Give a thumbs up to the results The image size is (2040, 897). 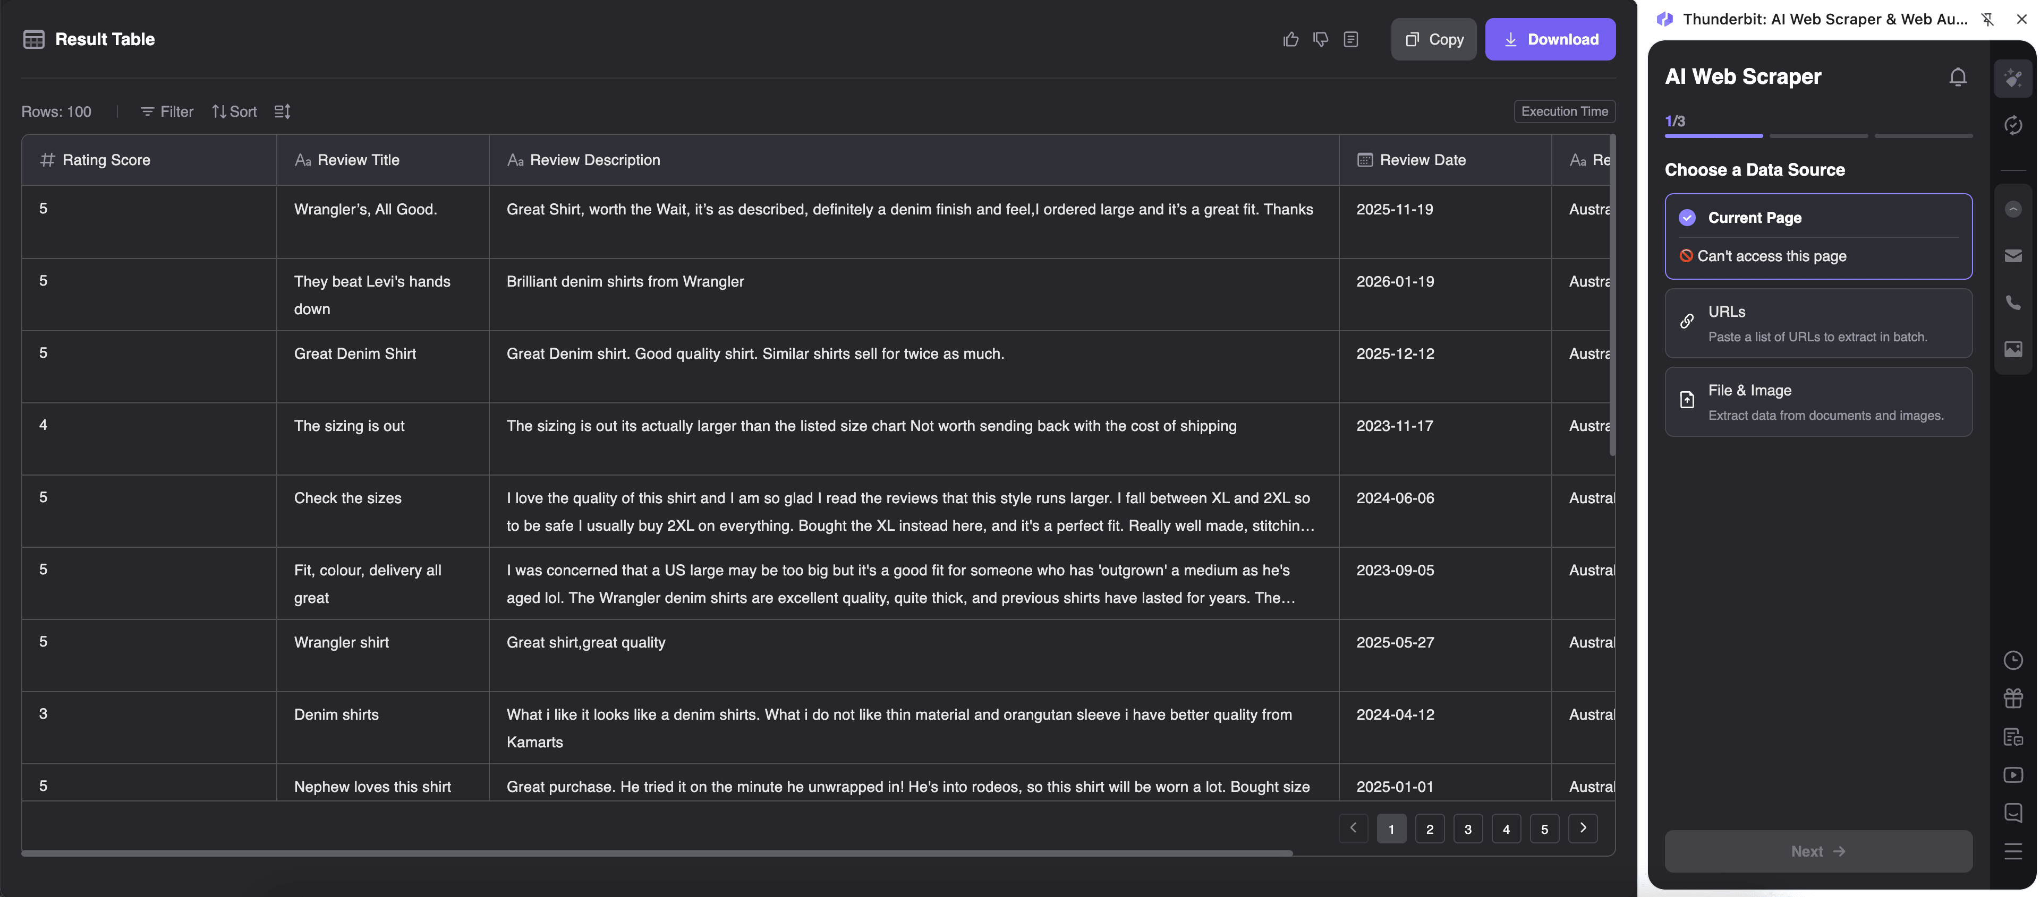[1290, 39]
